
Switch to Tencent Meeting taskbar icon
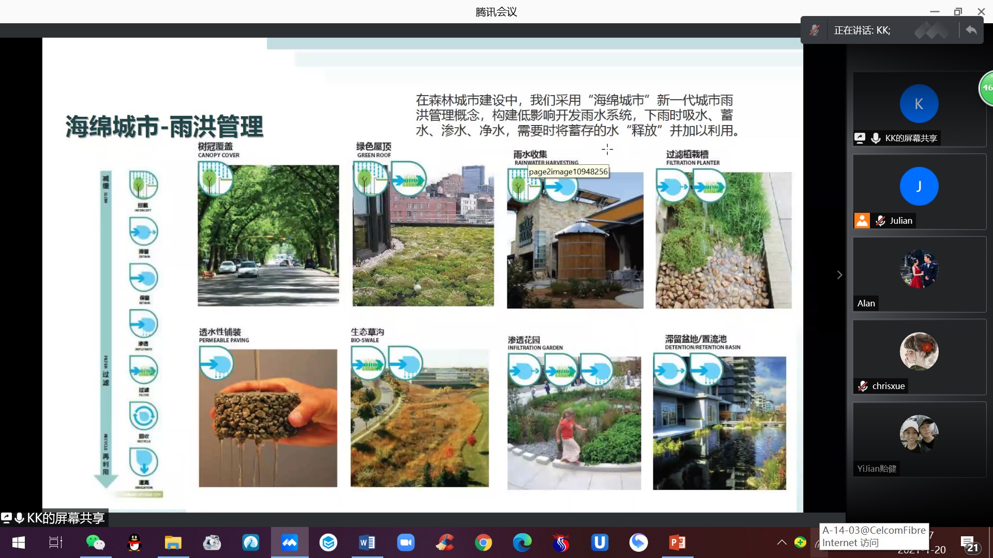(290, 542)
